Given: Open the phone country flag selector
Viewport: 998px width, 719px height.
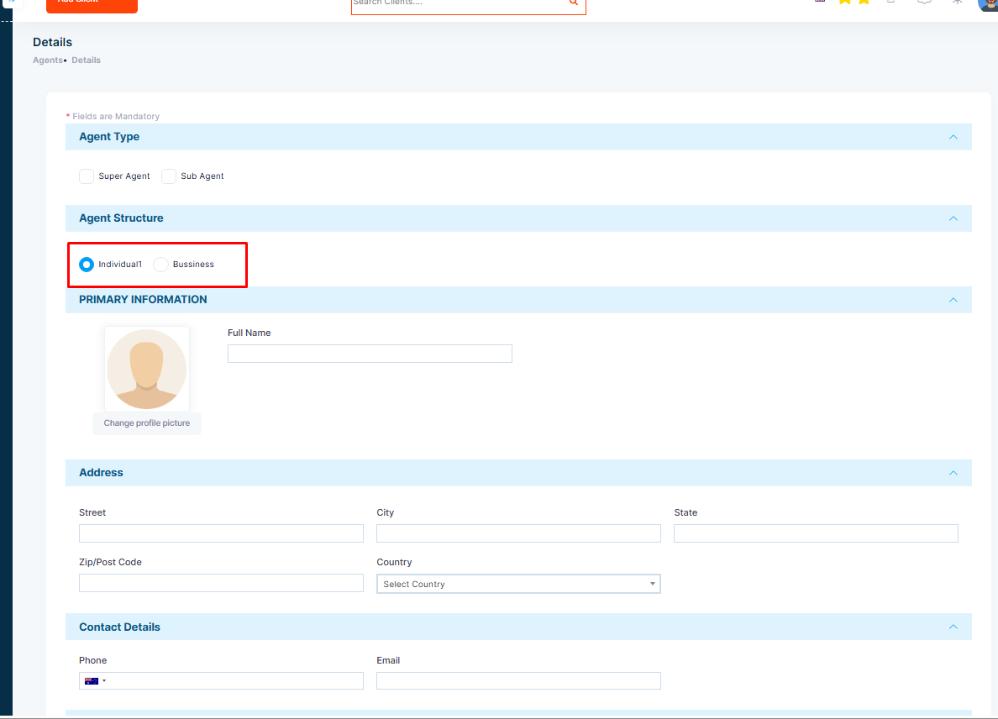Looking at the screenshot, I should pyautogui.click(x=96, y=681).
